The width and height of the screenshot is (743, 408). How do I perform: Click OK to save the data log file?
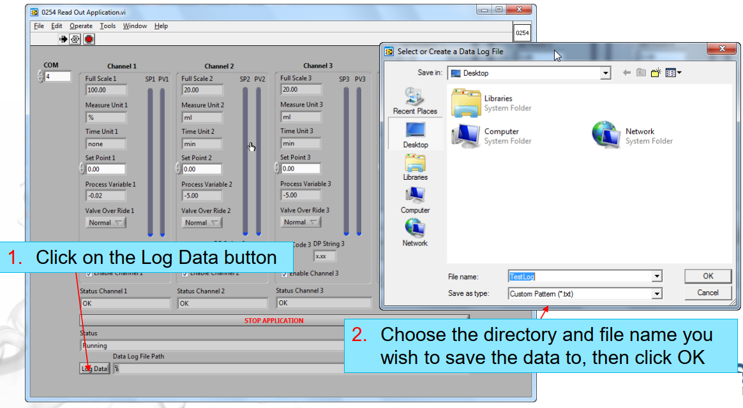click(x=707, y=275)
